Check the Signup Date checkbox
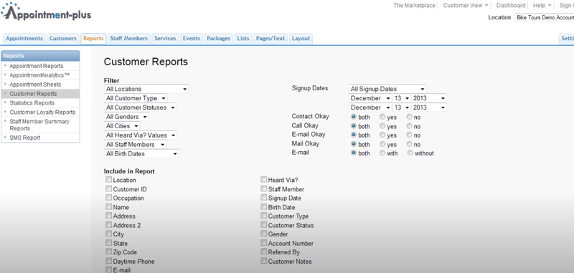Screen dimensions: 574x273 pos(264,197)
